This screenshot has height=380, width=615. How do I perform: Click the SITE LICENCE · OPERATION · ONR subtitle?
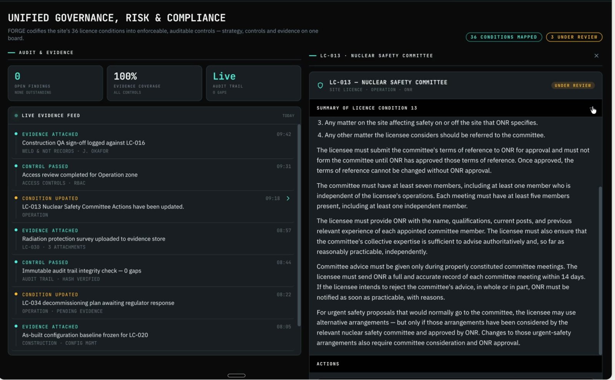(371, 90)
